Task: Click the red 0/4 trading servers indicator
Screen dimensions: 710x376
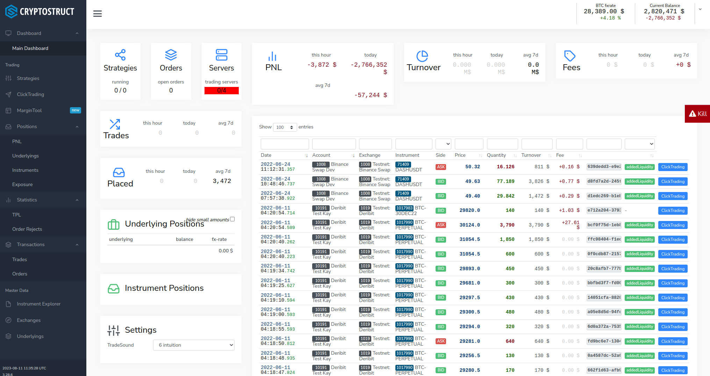Action: [x=221, y=90]
